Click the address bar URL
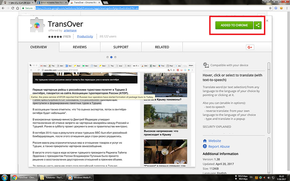Viewport: 290px width, 181px height. (87, 8)
